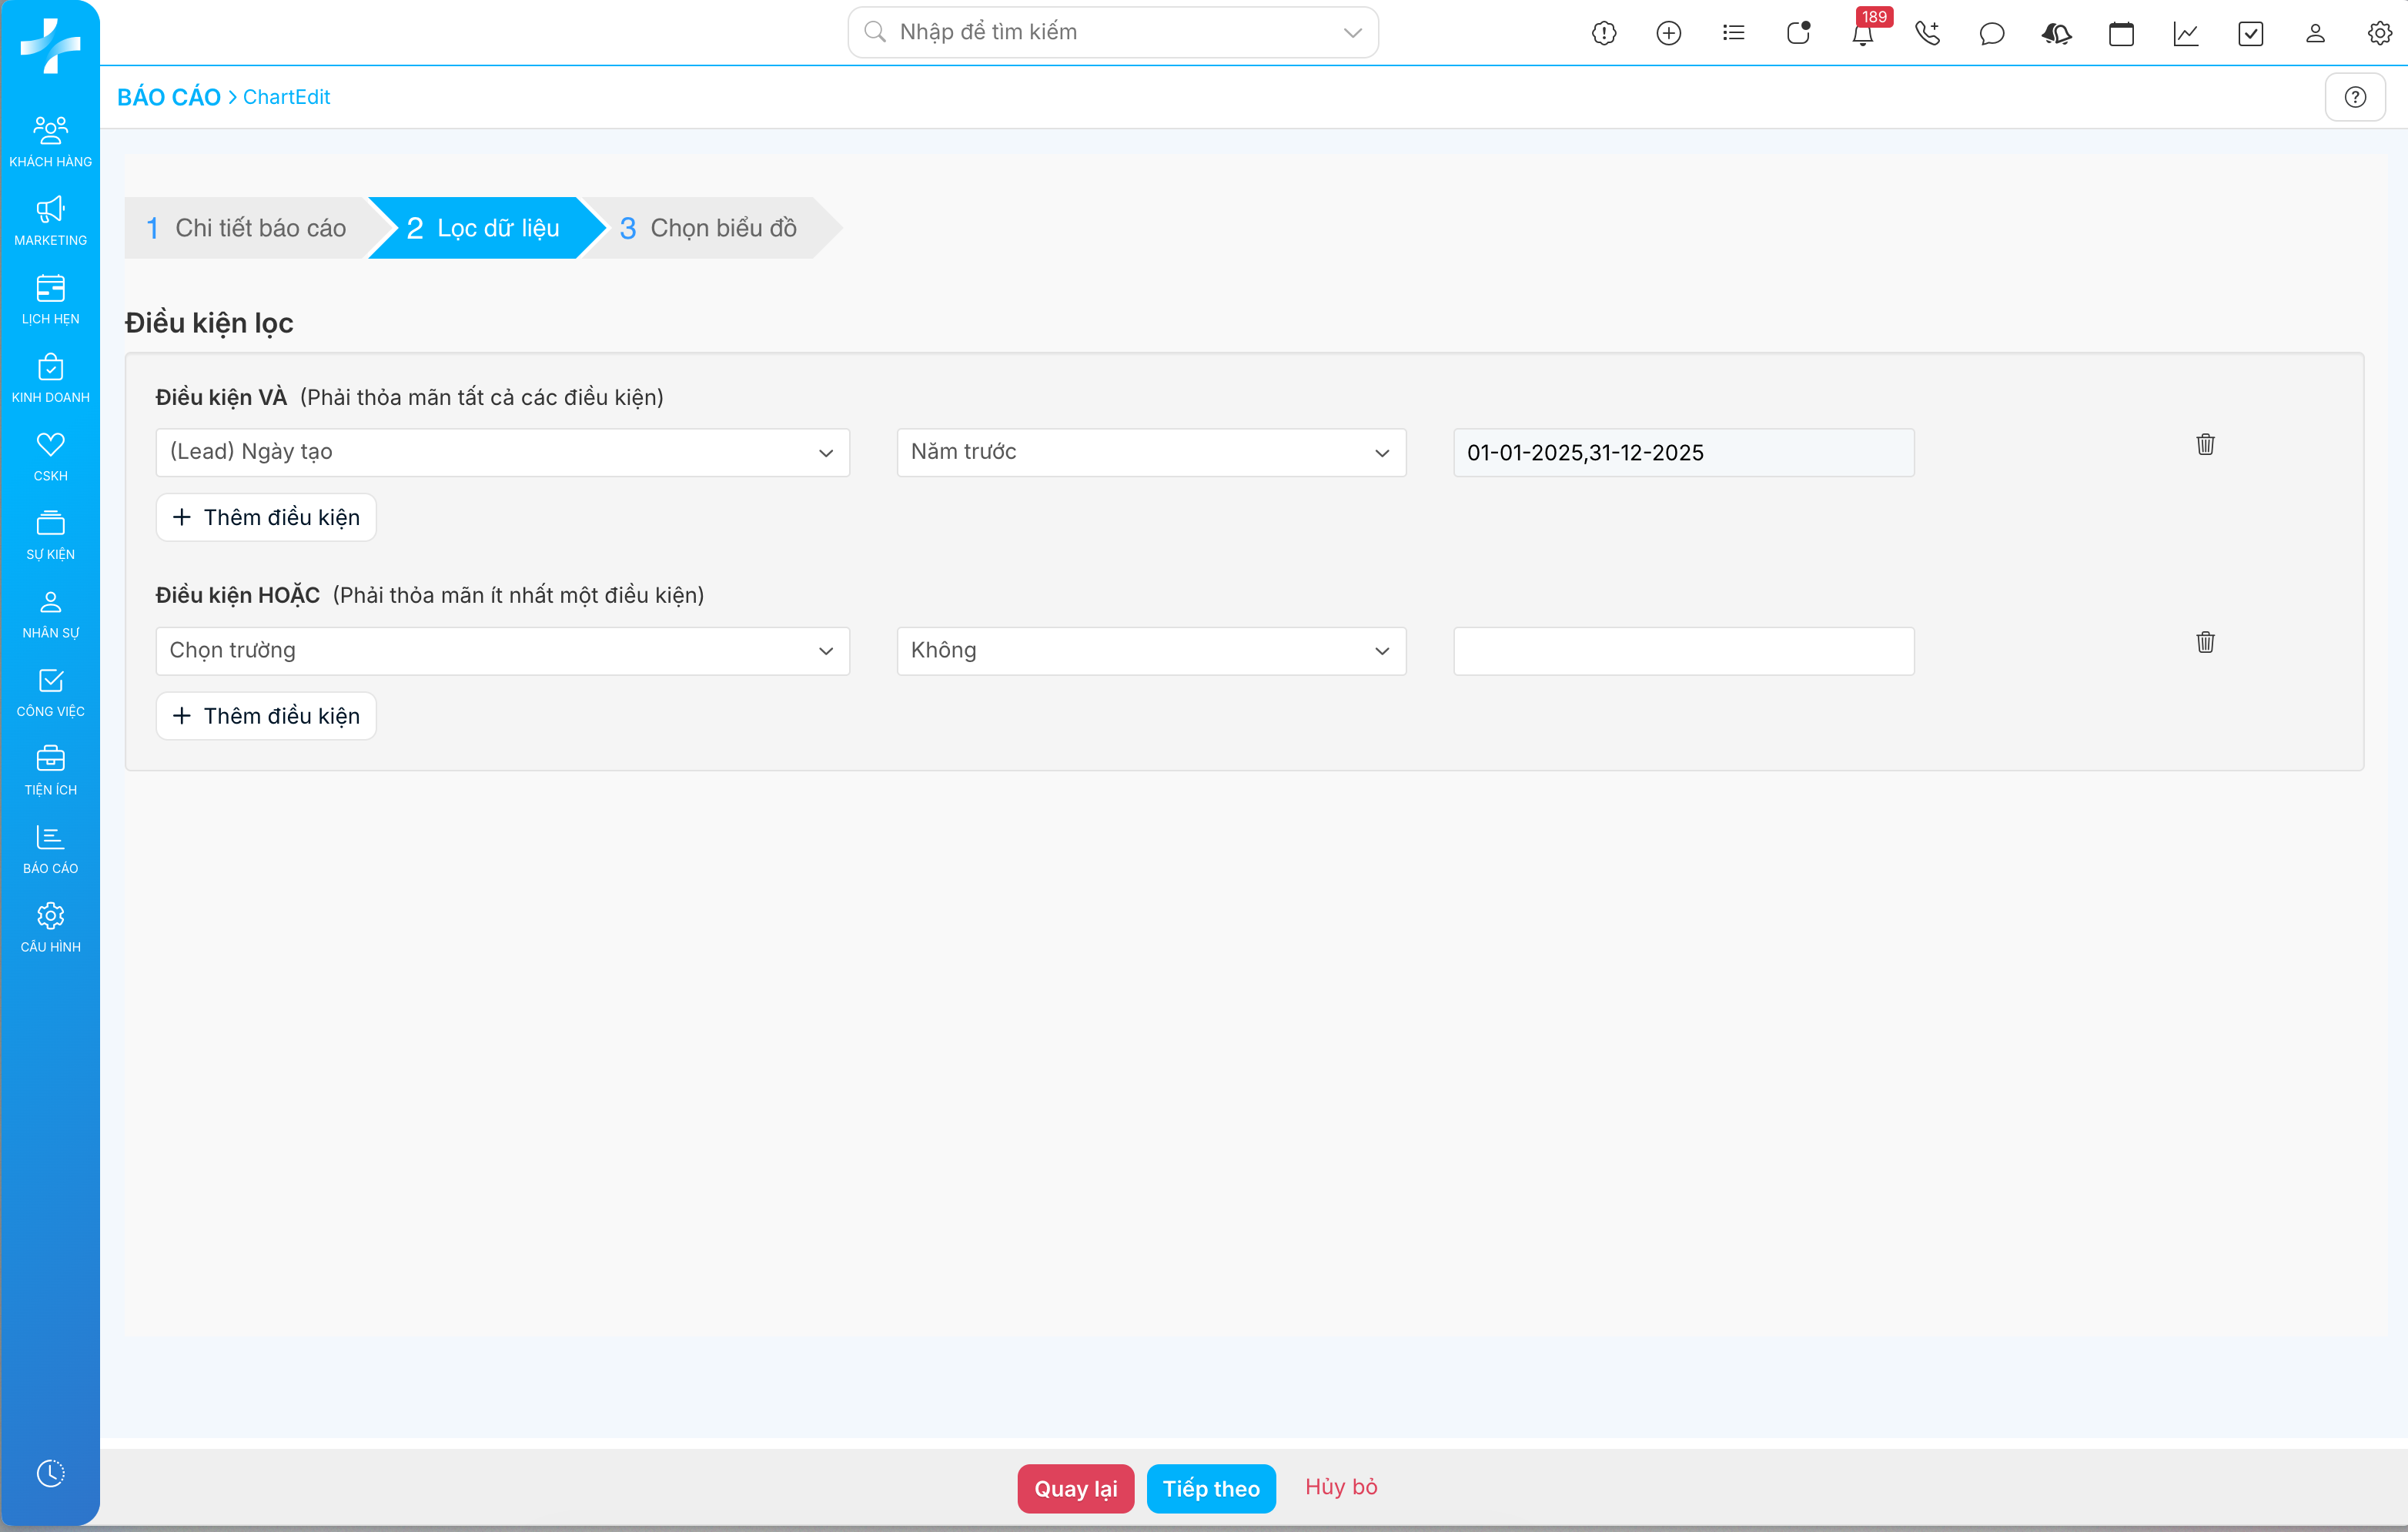Delete the Ngày tạo filter condition

tap(2205, 444)
